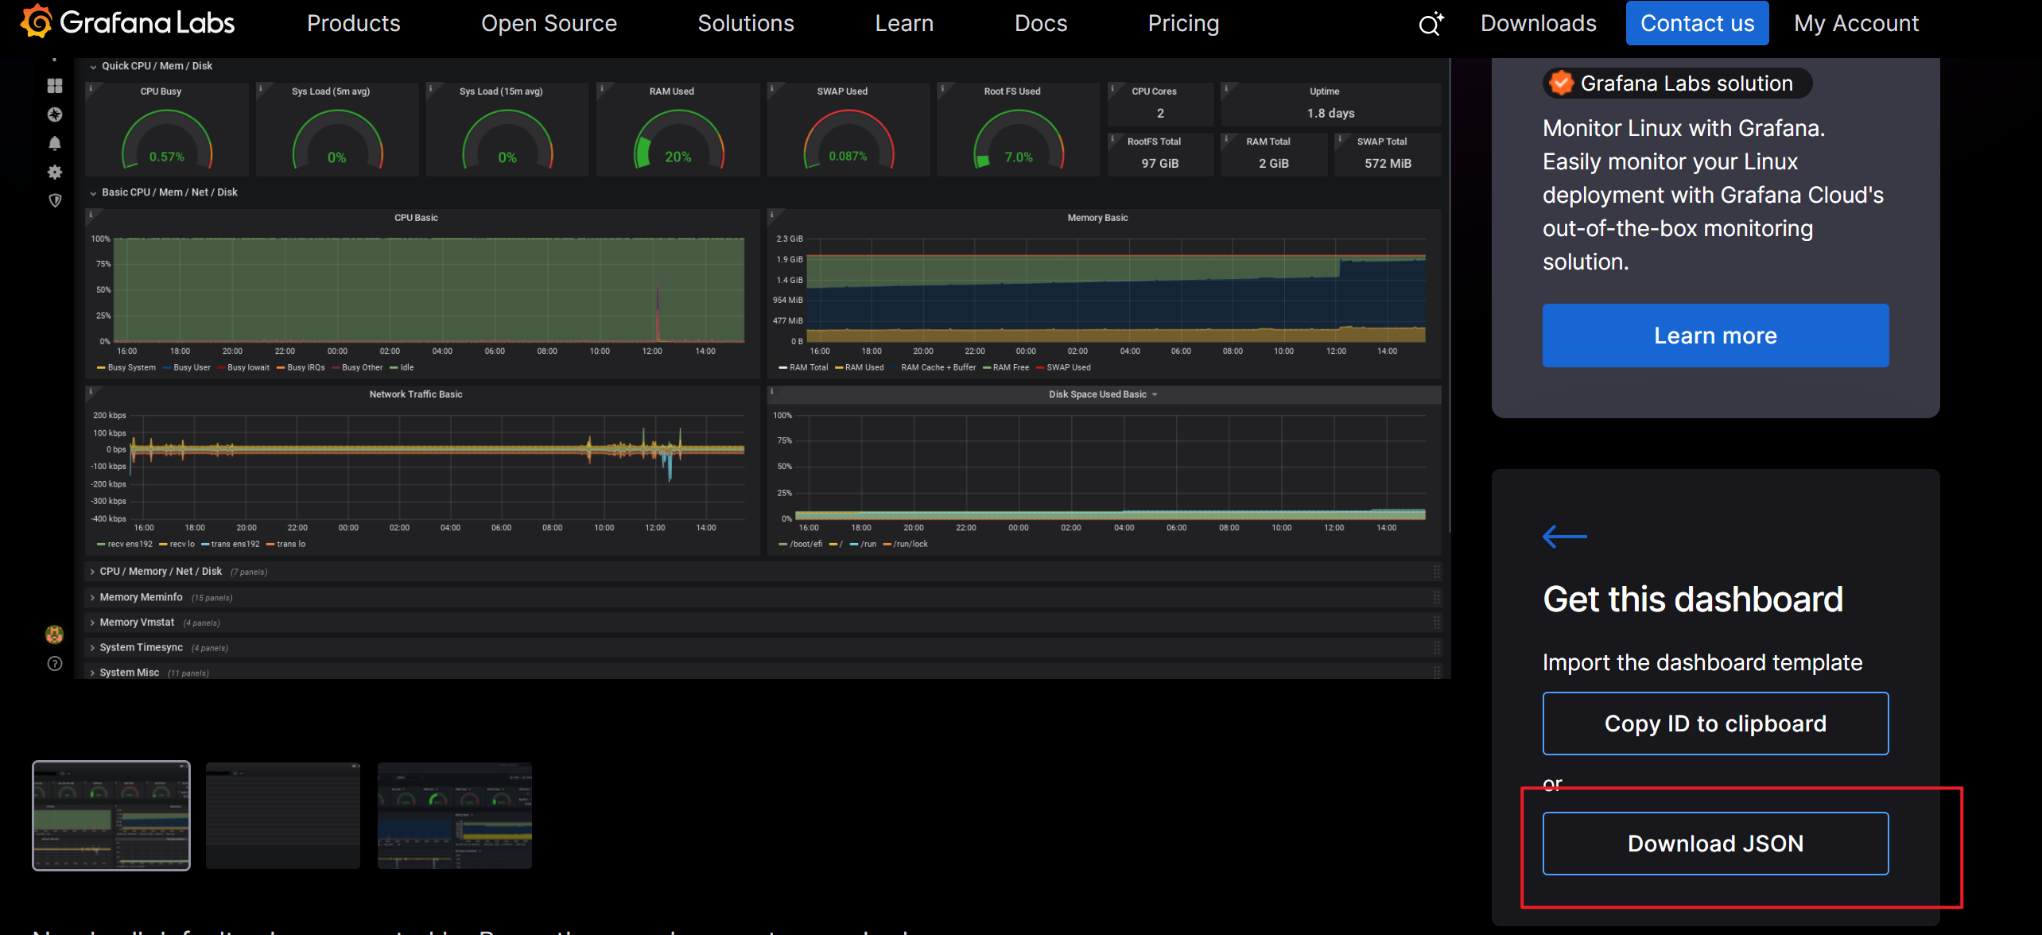Open the Explore compass icon
2042x935 pixels.
pyautogui.click(x=55, y=114)
